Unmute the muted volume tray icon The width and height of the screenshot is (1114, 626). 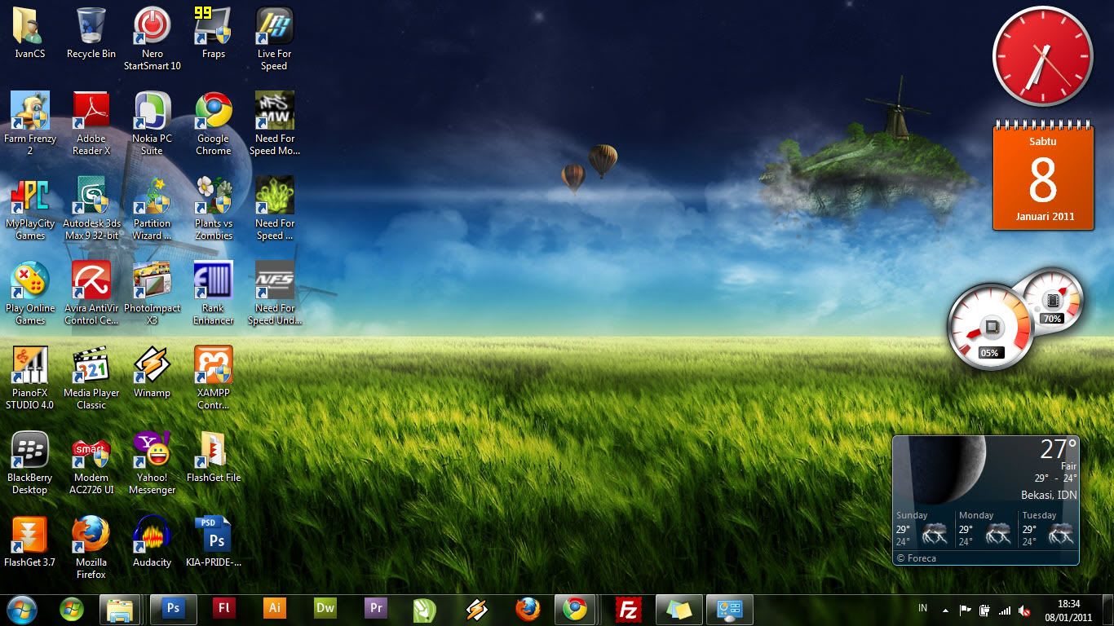1024,610
